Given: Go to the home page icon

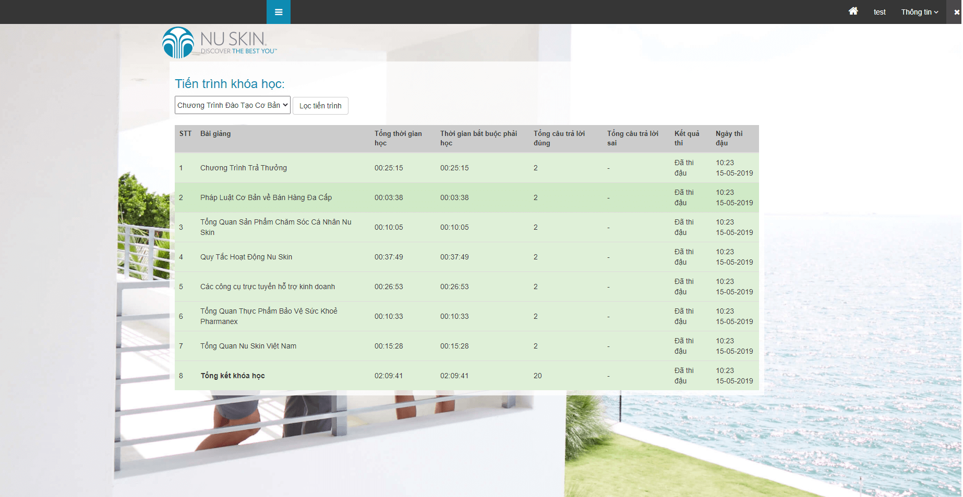Looking at the screenshot, I should click(853, 11).
